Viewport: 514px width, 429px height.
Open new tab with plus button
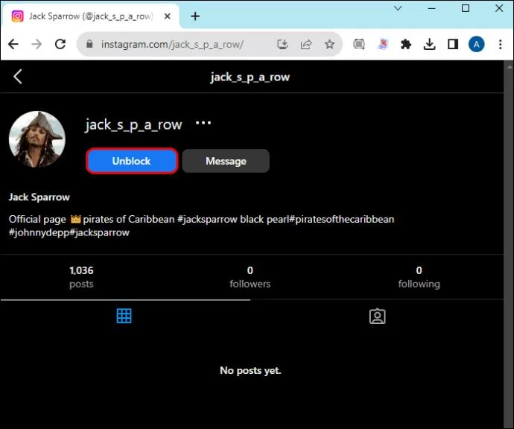click(195, 16)
